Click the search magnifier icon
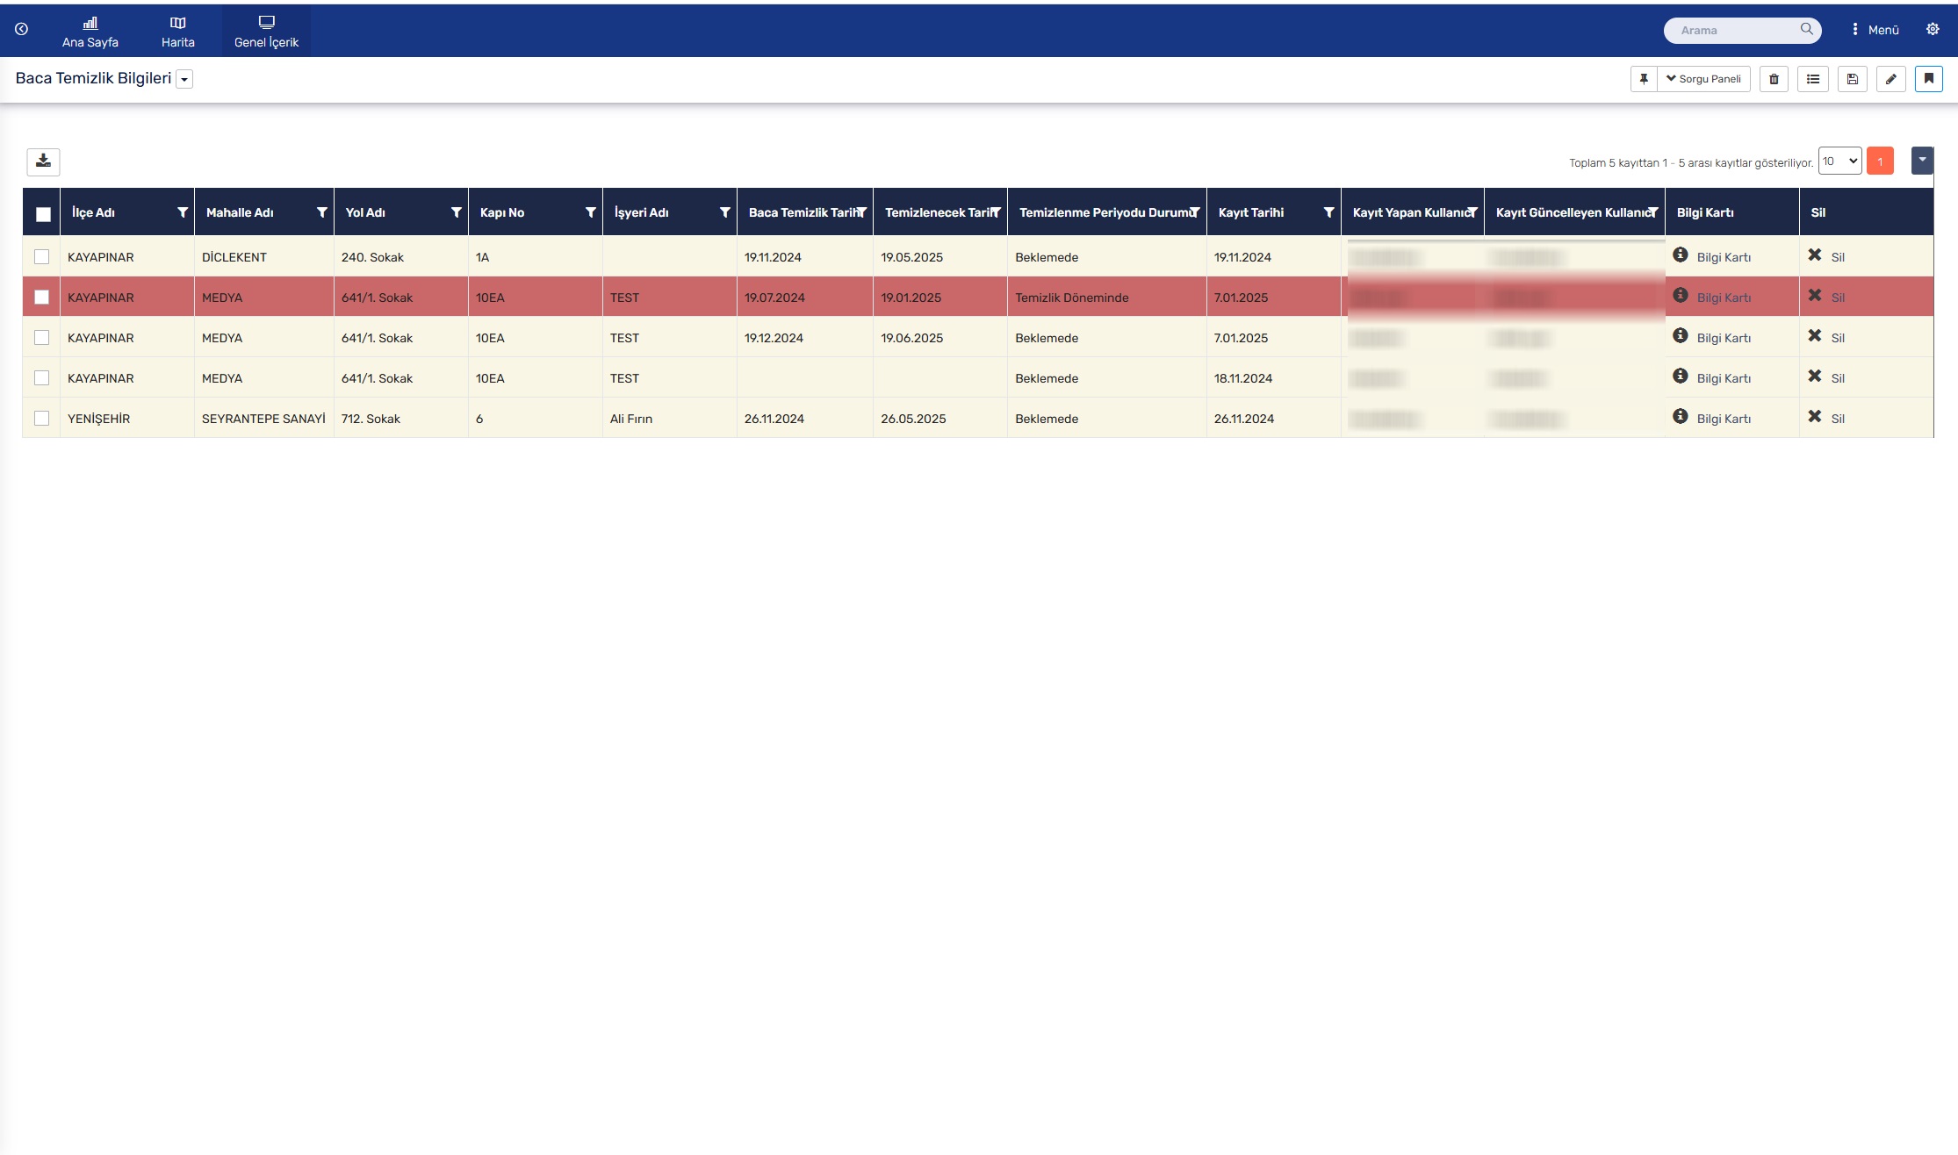The height and width of the screenshot is (1155, 1958). pos(1806,29)
